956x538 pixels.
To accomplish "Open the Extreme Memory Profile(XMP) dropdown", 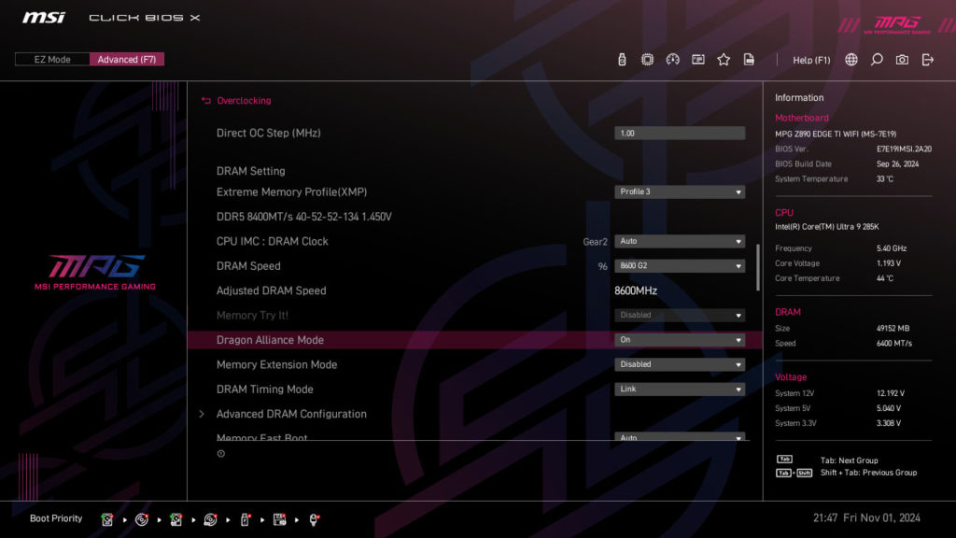I will (x=680, y=191).
